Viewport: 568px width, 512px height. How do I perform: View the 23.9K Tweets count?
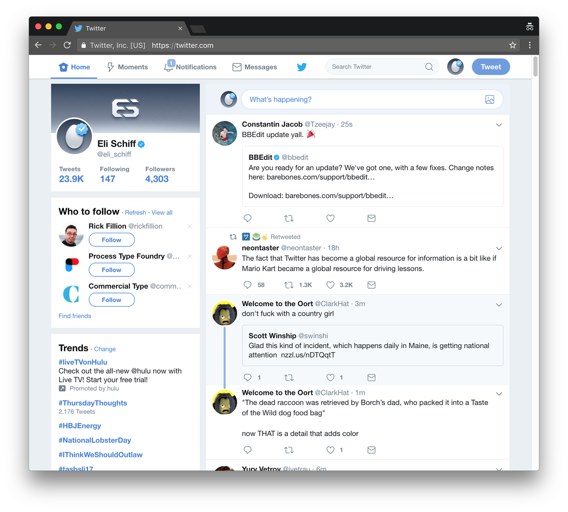pos(71,174)
